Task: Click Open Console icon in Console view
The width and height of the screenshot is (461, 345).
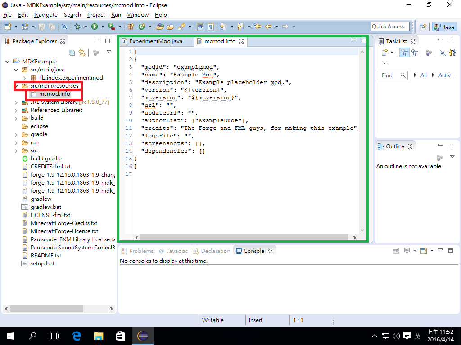Action: pos(424,251)
